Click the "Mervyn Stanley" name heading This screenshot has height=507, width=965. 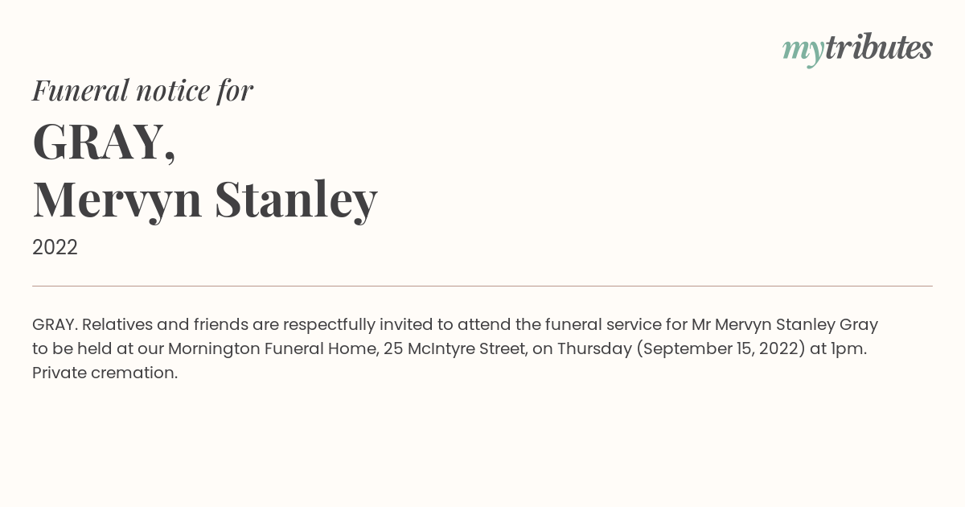click(205, 200)
